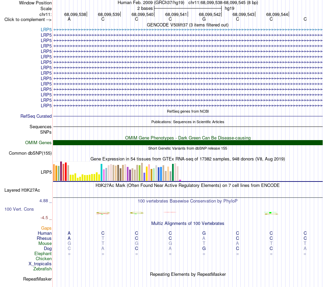Open 'OMIM Gene Phenotypes - Dark Green Can Be Disease-causing'
This screenshot has width=323, height=287.
click(188, 138)
